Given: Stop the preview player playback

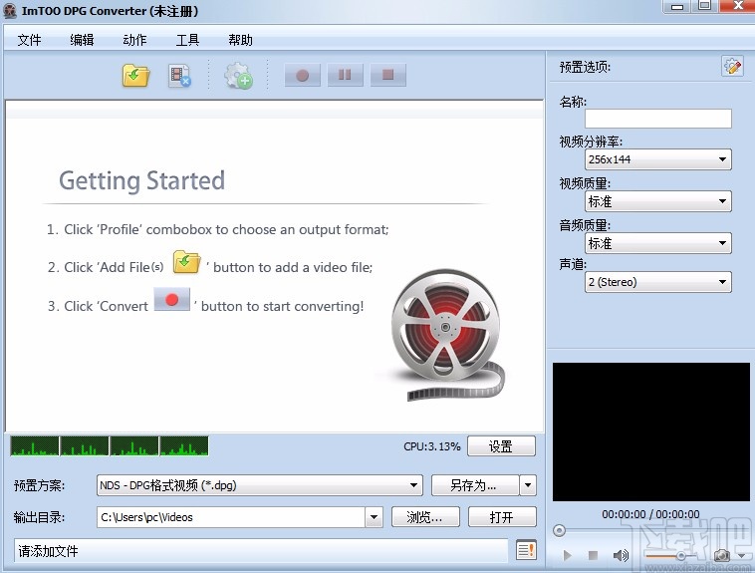Looking at the screenshot, I should 594,555.
